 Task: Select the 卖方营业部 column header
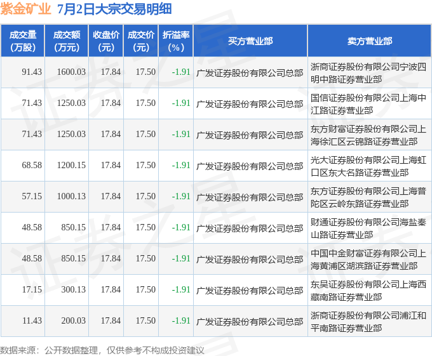tap(370, 41)
